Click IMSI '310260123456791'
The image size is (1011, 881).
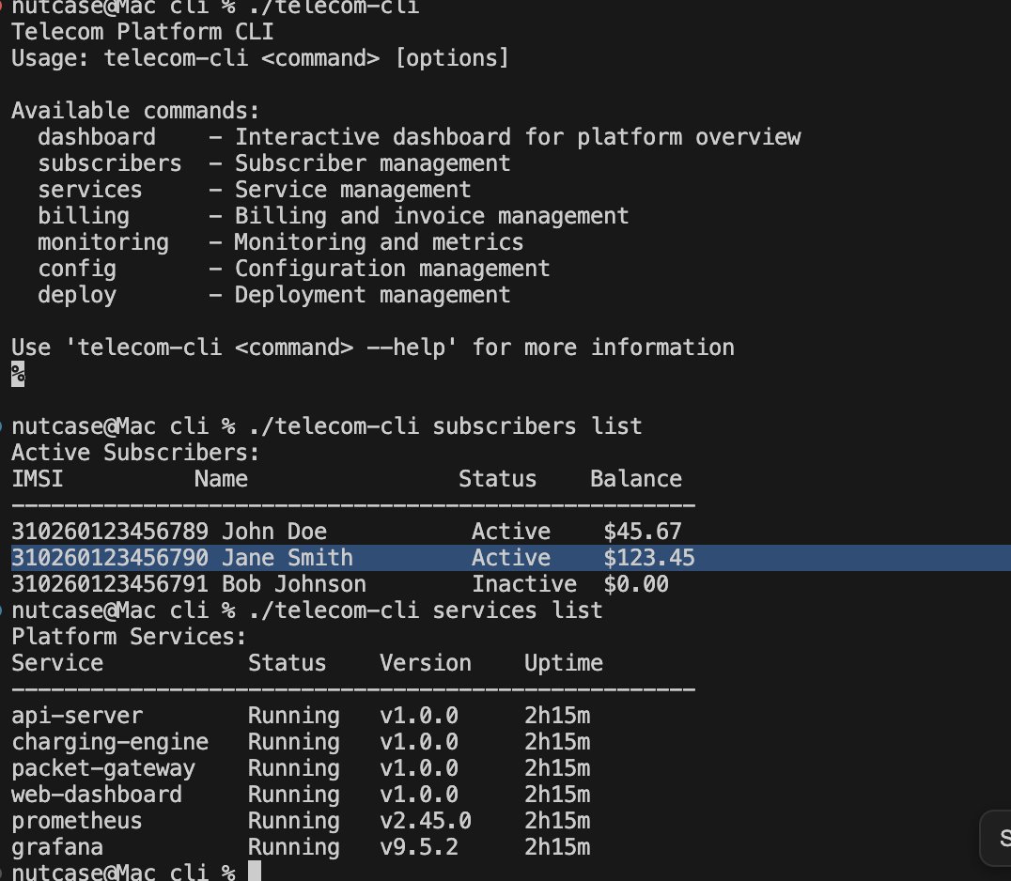pos(110,584)
